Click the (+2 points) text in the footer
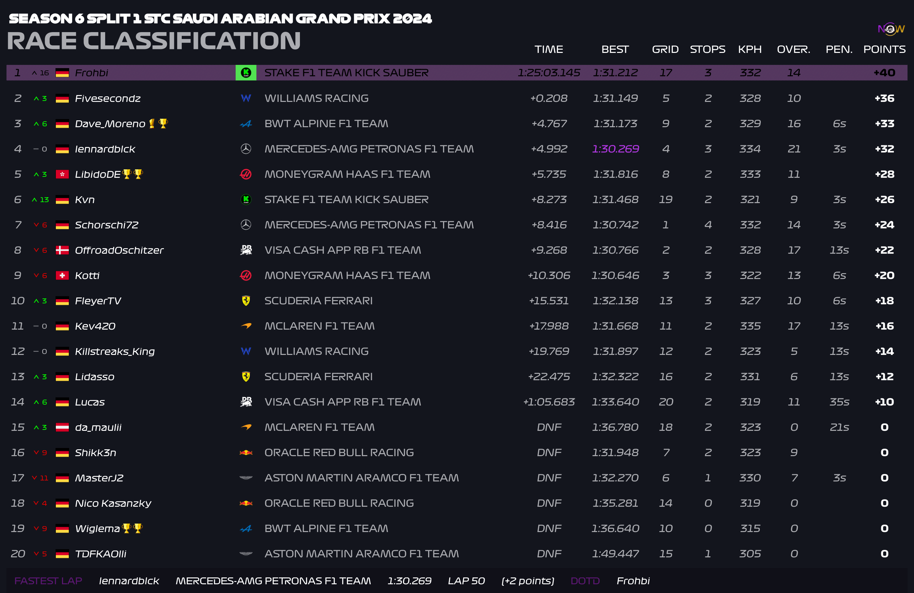Screen dimensions: 914x593 point(528,581)
